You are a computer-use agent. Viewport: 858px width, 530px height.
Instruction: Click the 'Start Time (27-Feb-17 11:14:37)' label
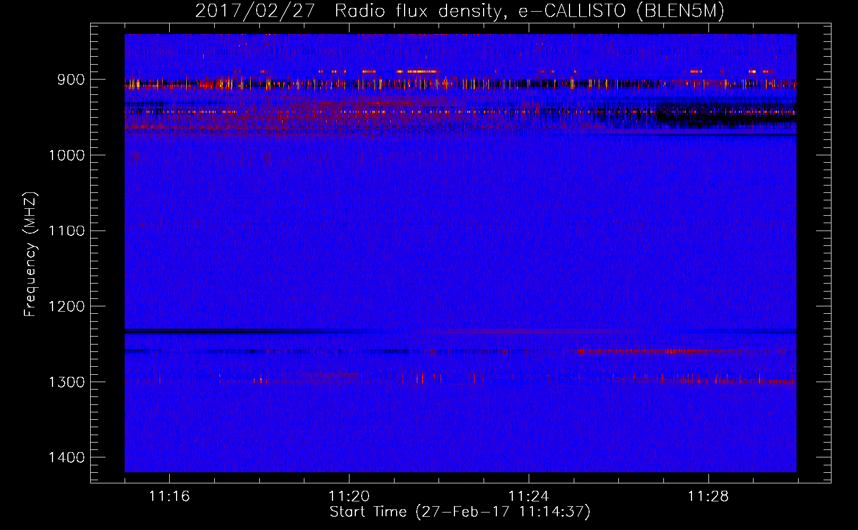(460, 512)
